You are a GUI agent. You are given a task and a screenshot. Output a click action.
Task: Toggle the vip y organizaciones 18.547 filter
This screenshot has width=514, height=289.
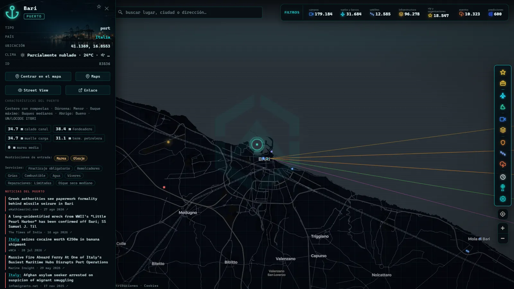(x=439, y=13)
